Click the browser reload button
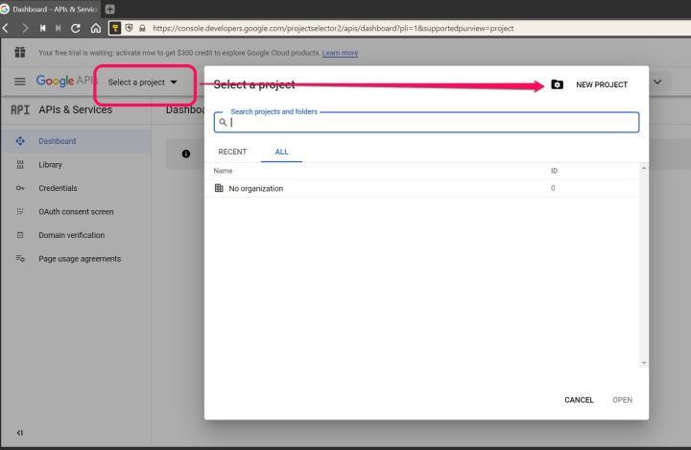The width and height of the screenshot is (691, 450). click(72, 28)
